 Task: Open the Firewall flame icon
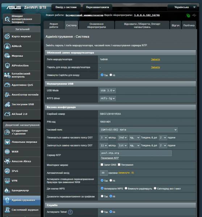coord(7,191)
